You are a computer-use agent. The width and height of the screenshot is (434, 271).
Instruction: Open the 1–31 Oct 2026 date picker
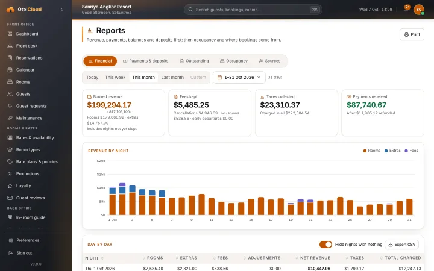[x=239, y=78]
